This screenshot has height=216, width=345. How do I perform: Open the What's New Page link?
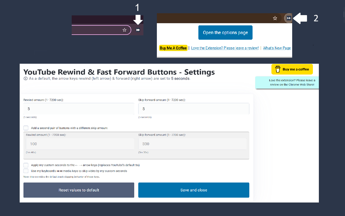pos(277,48)
